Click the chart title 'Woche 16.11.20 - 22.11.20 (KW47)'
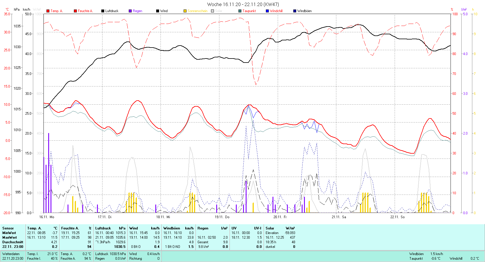 tap(243, 4)
